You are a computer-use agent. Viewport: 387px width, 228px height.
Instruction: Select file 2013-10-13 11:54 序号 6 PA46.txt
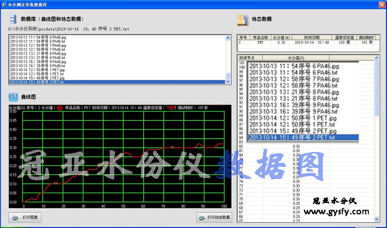pyautogui.click(x=117, y=41)
